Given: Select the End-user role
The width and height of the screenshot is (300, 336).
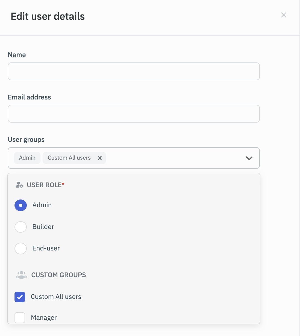Looking at the screenshot, I should click(20, 249).
